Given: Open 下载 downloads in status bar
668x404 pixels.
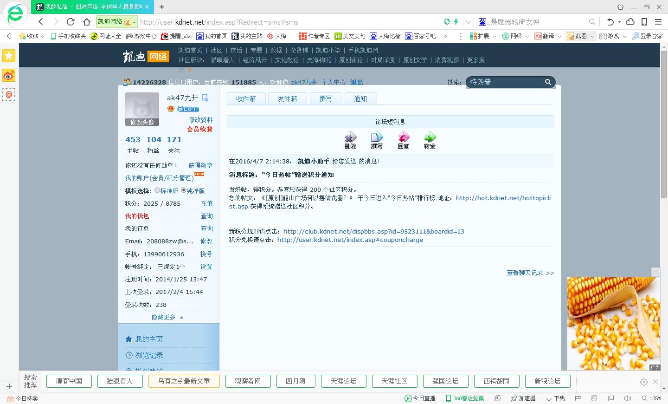Looking at the screenshot, I should tap(555, 398).
